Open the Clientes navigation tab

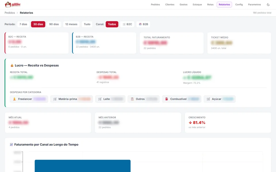(170, 5)
